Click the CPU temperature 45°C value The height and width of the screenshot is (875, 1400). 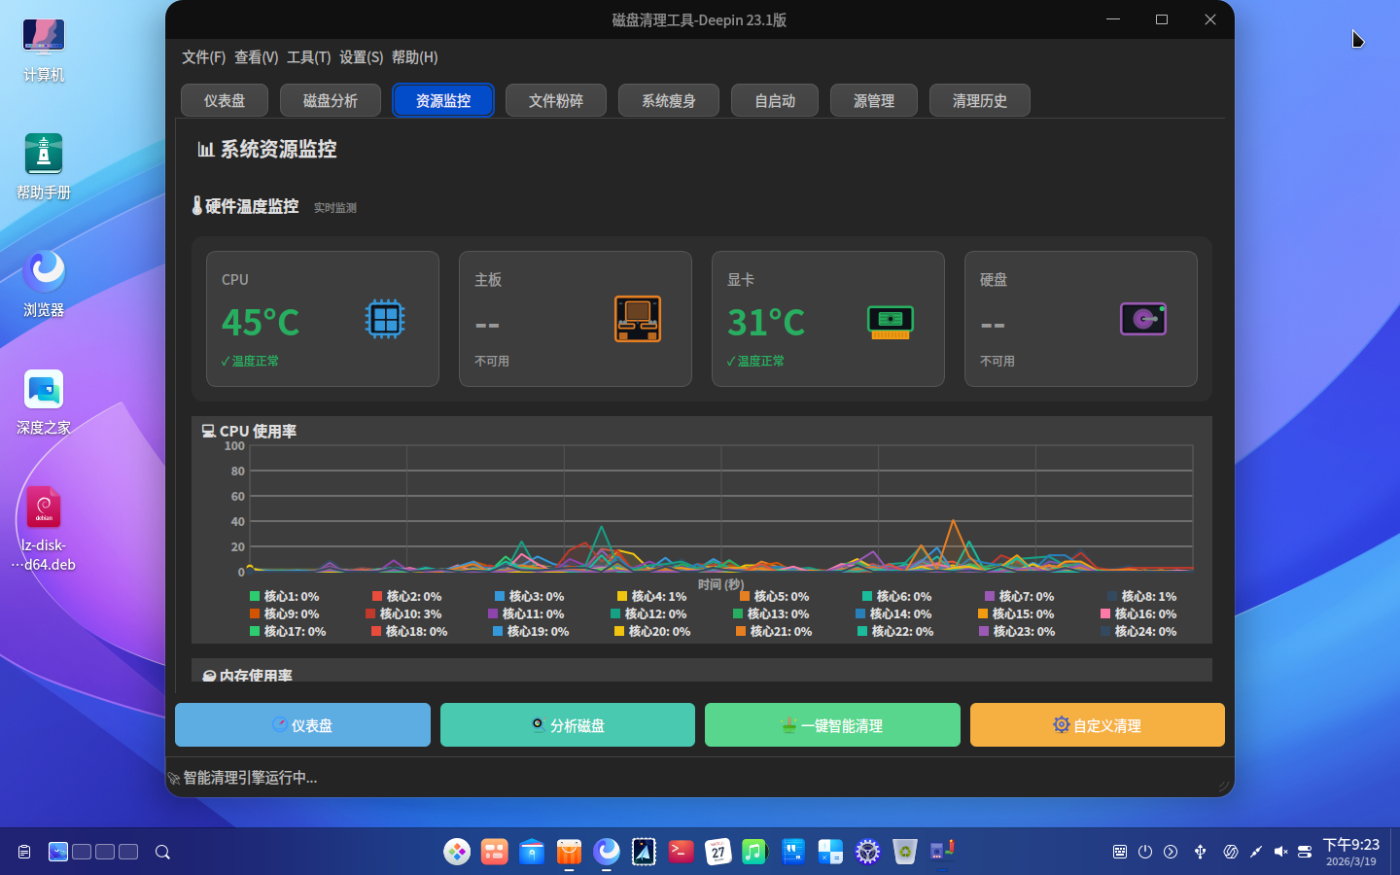pyautogui.click(x=261, y=322)
